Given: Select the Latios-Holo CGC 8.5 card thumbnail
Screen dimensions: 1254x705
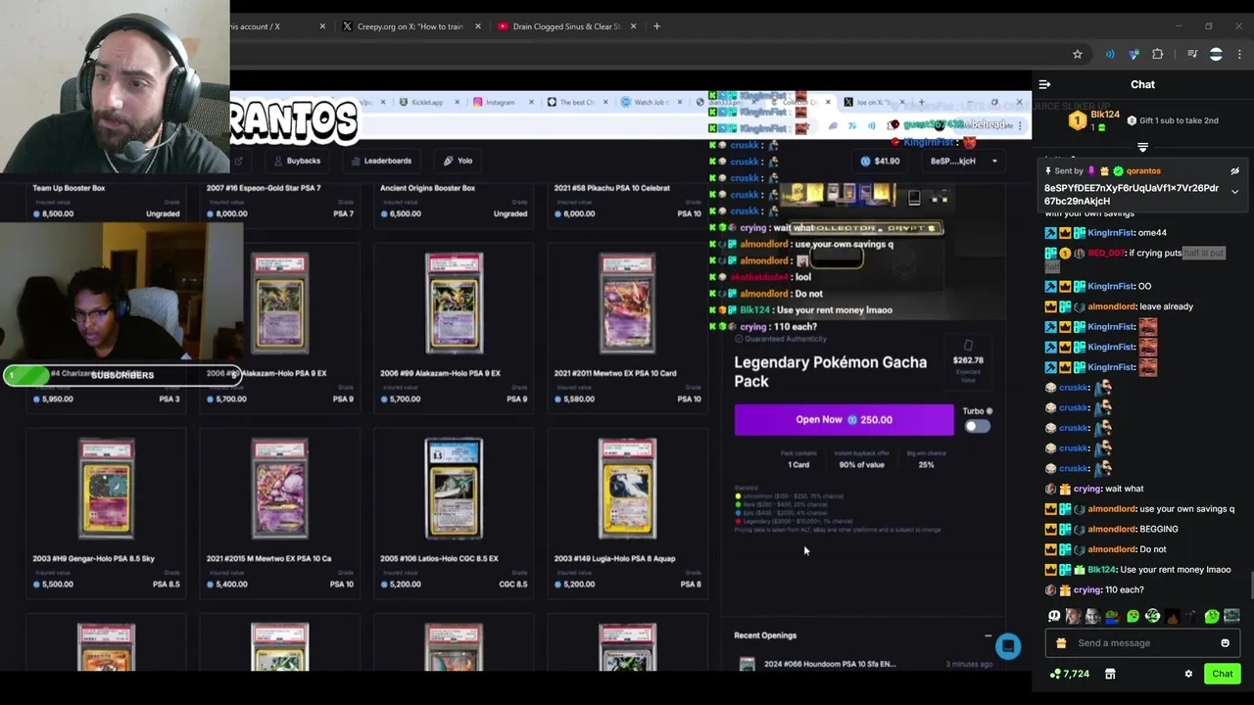Looking at the screenshot, I should tap(454, 489).
